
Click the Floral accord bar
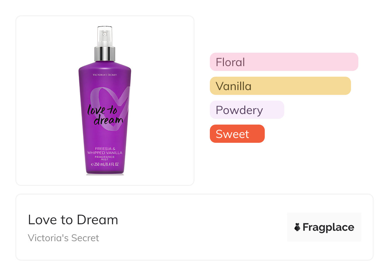click(x=284, y=62)
